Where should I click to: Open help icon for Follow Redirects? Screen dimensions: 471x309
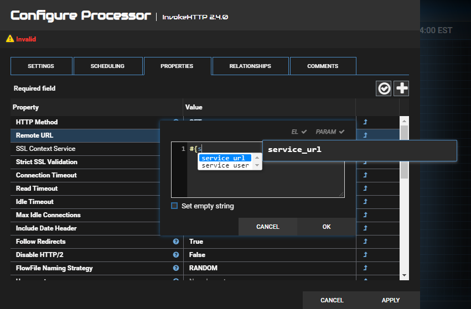click(176, 242)
